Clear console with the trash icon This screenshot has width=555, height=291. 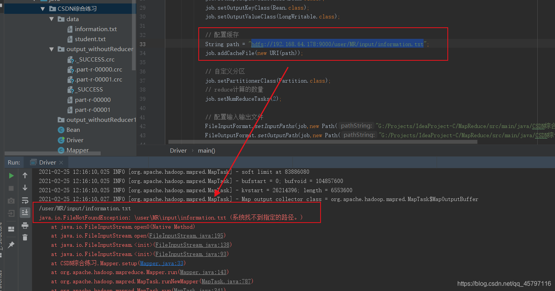point(25,238)
